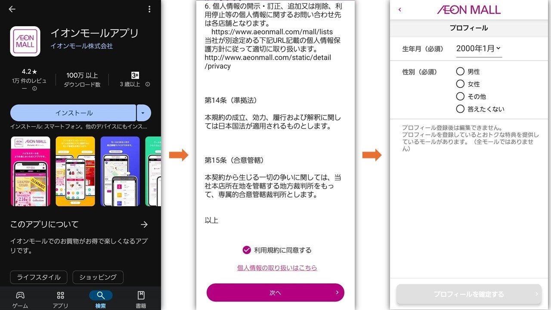Tap the age rating info icon
This screenshot has height=310, width=551.
148,84
